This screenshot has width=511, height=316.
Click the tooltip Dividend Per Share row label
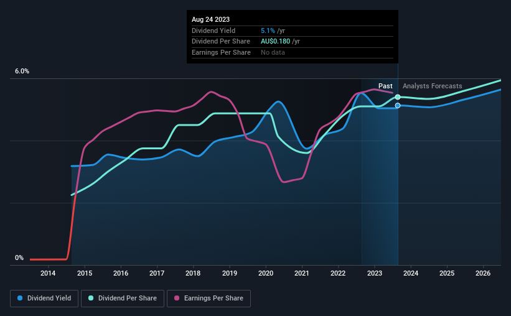(x=221, y=42)
